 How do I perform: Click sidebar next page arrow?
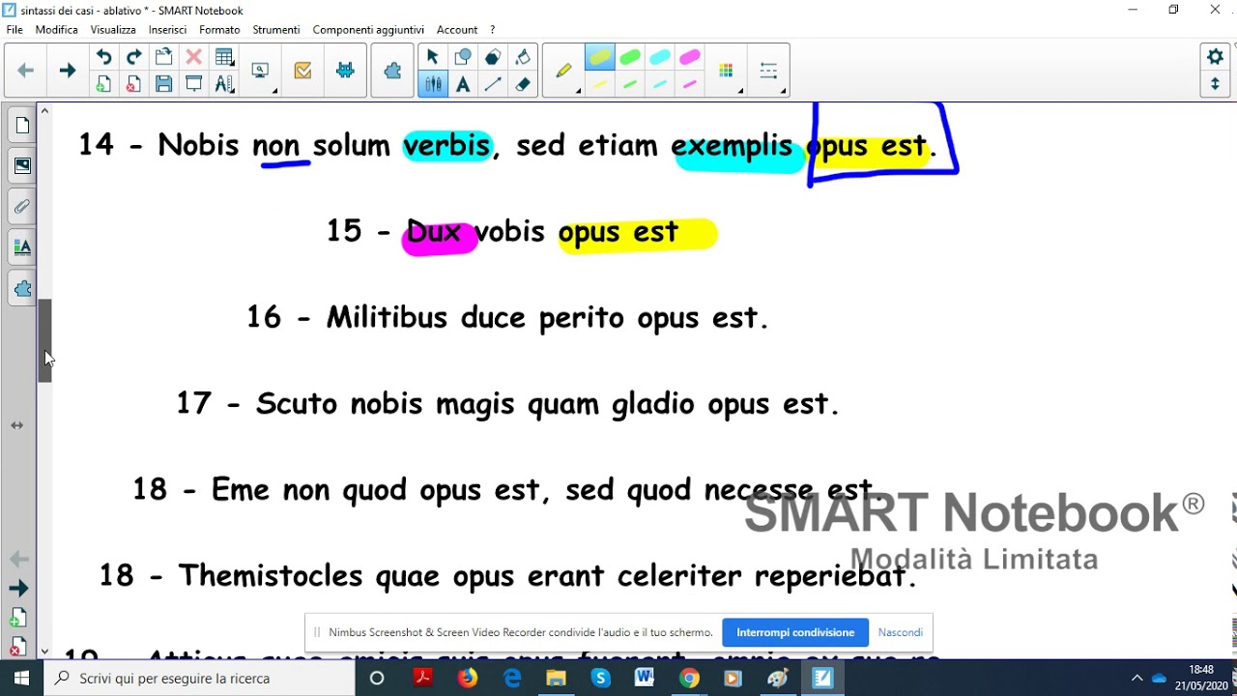click(x=18, y=589)
